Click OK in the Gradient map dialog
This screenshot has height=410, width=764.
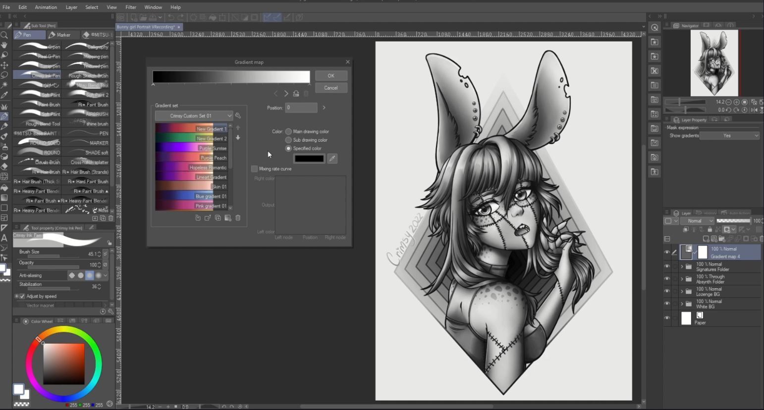coord(330,75)
